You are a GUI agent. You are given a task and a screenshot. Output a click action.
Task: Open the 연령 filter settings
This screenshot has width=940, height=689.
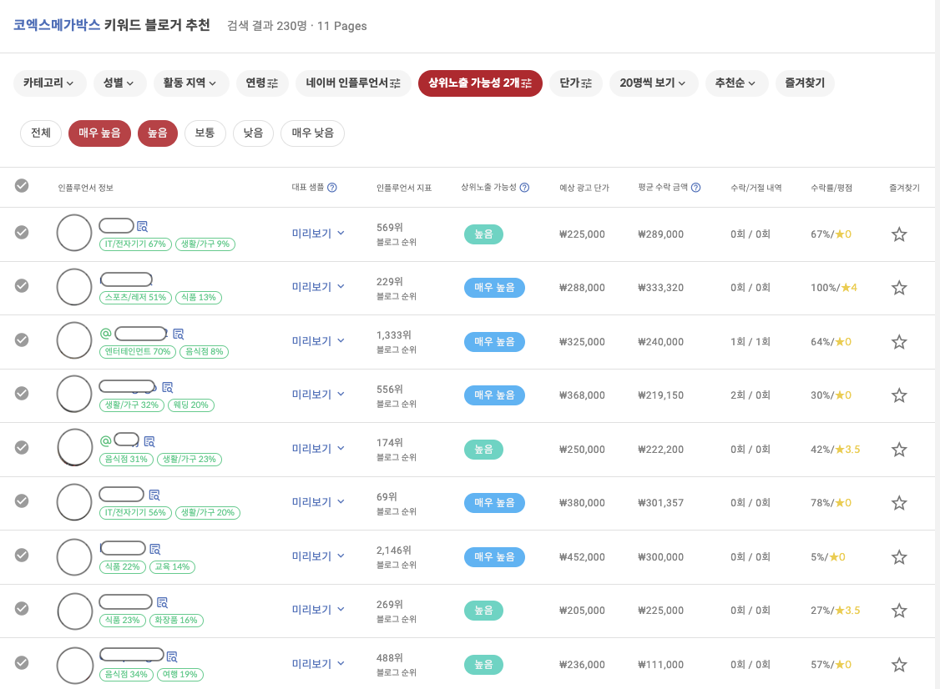[263, 83]
